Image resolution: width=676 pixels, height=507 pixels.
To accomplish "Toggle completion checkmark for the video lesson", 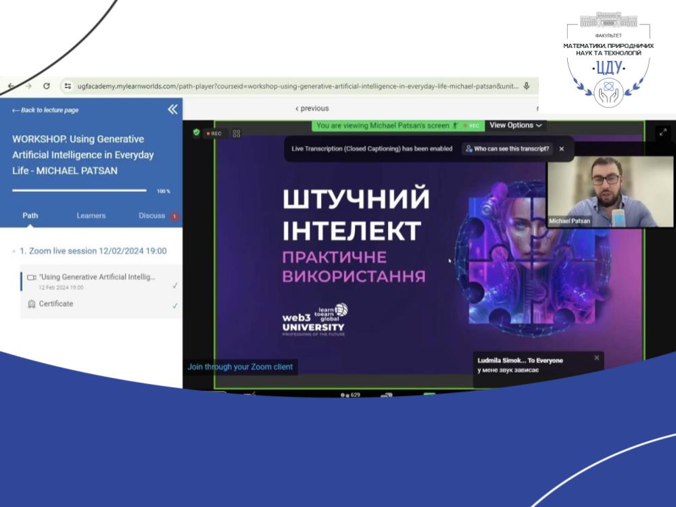I will coord(175,285).
